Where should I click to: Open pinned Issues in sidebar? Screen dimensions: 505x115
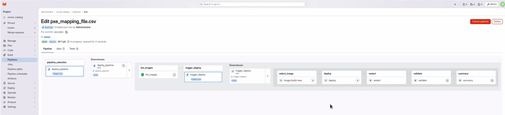tap(19, 28)
